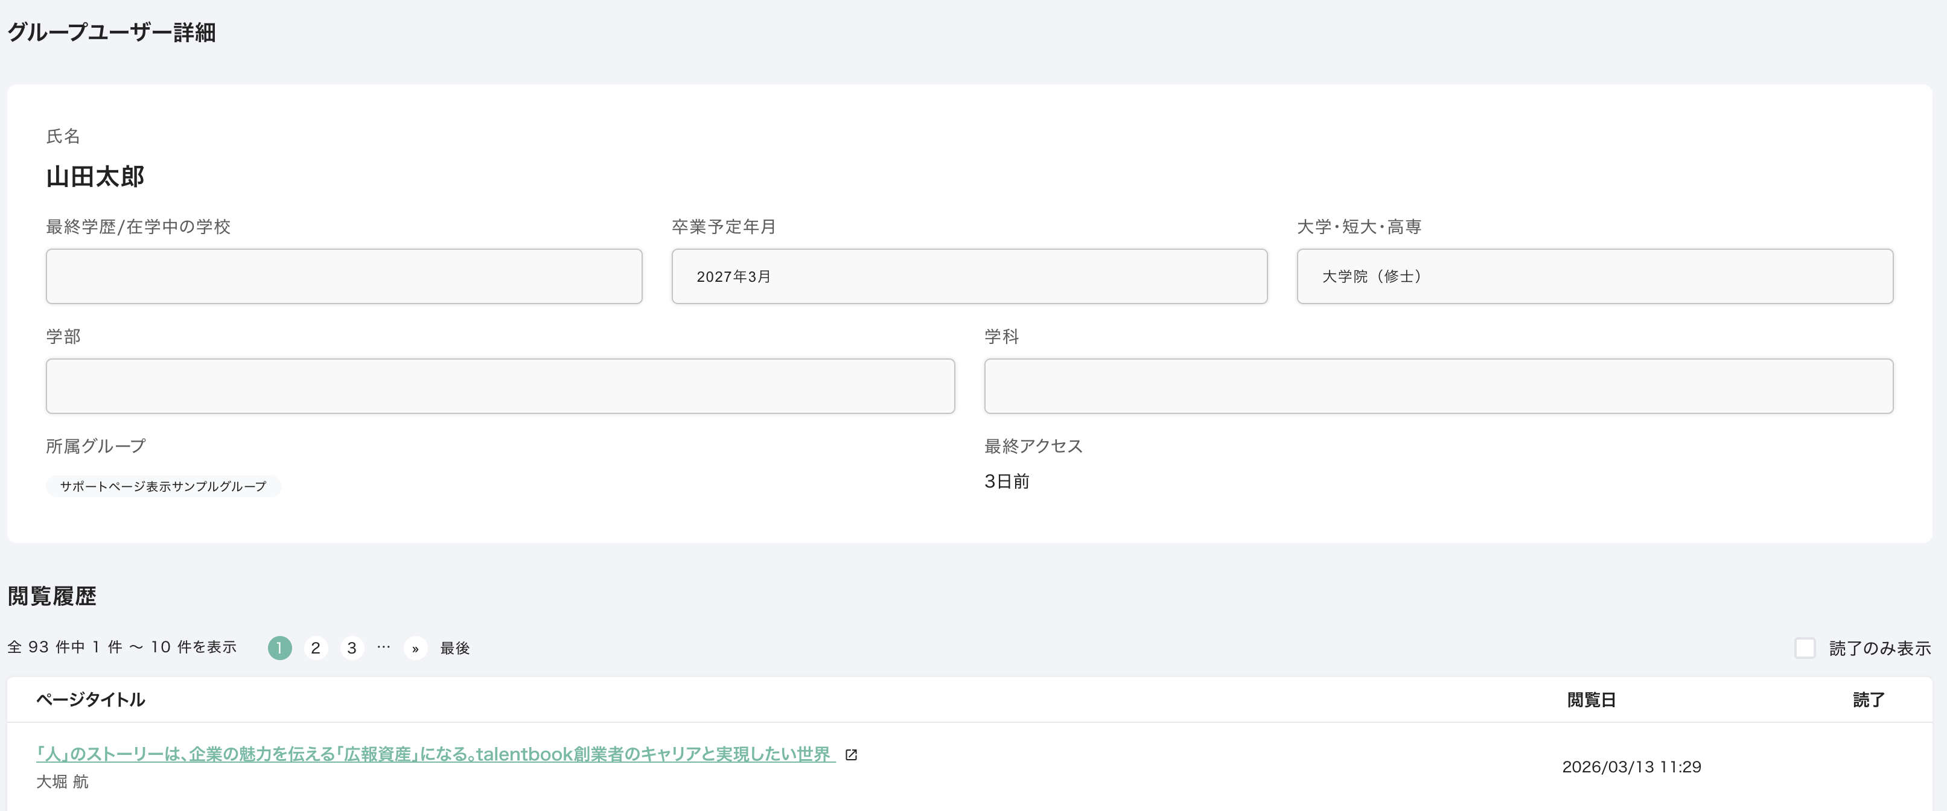Click the 読了 column header
Screen dimensions: 1947x811
(1869, 699)
